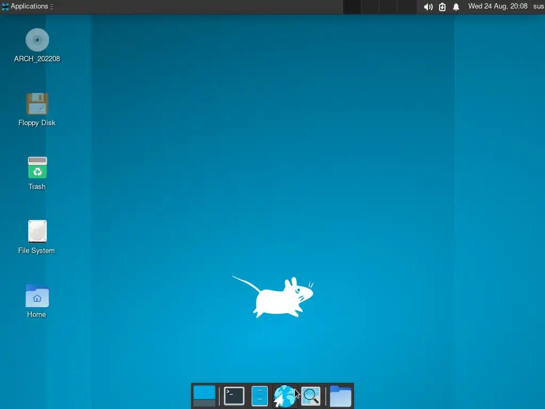
Task: Open the user menu labeled 'sus'
Action: pyautogui.click(x=539, y=6)
